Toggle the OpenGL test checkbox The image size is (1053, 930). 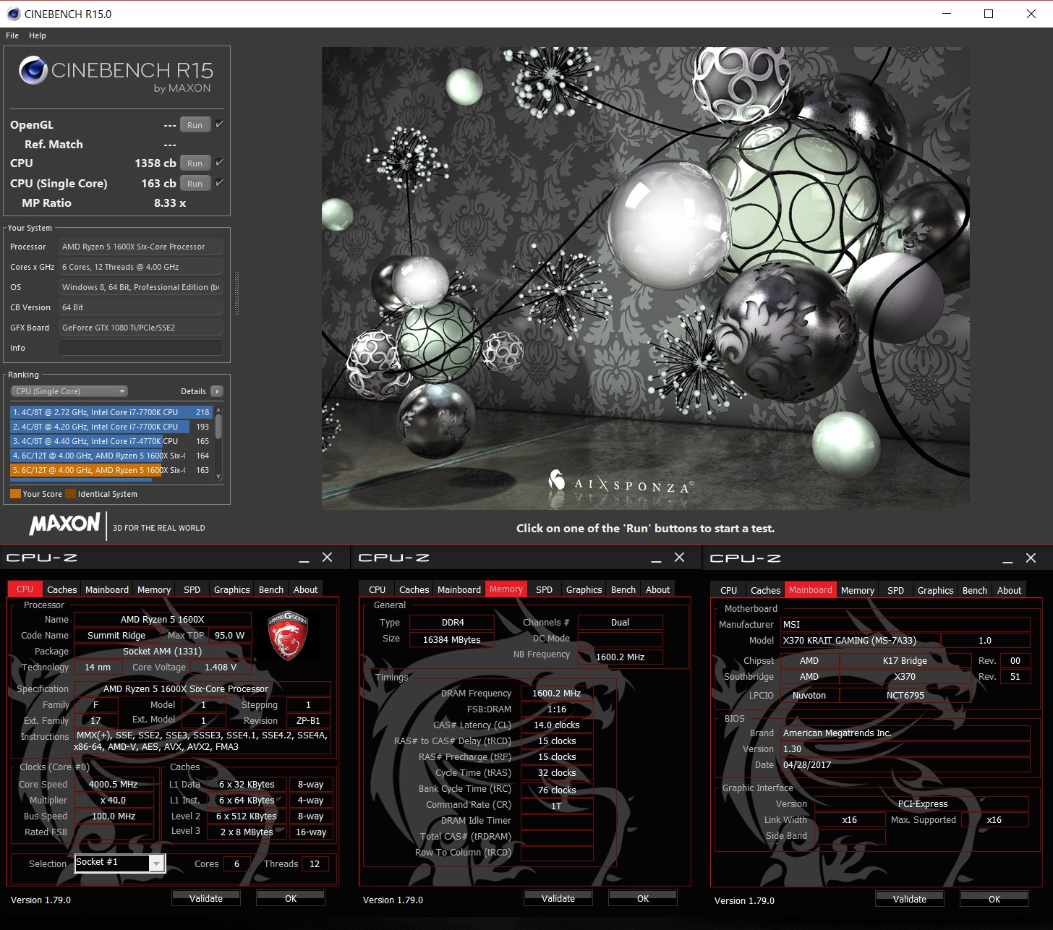pyautogui.click(x=219, y=124)
